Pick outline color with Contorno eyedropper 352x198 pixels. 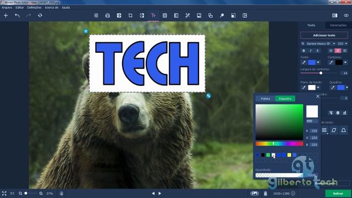[331, 62]
